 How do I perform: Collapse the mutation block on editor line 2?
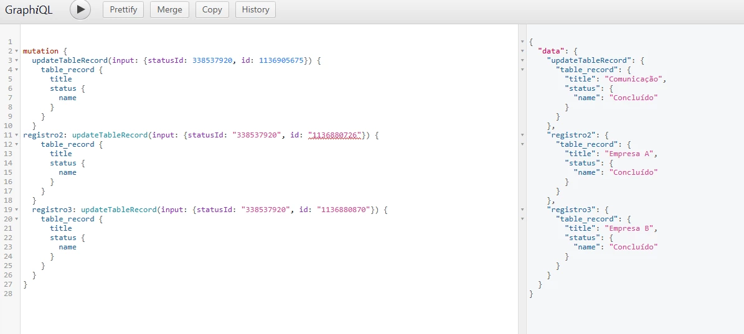point(17,51)
